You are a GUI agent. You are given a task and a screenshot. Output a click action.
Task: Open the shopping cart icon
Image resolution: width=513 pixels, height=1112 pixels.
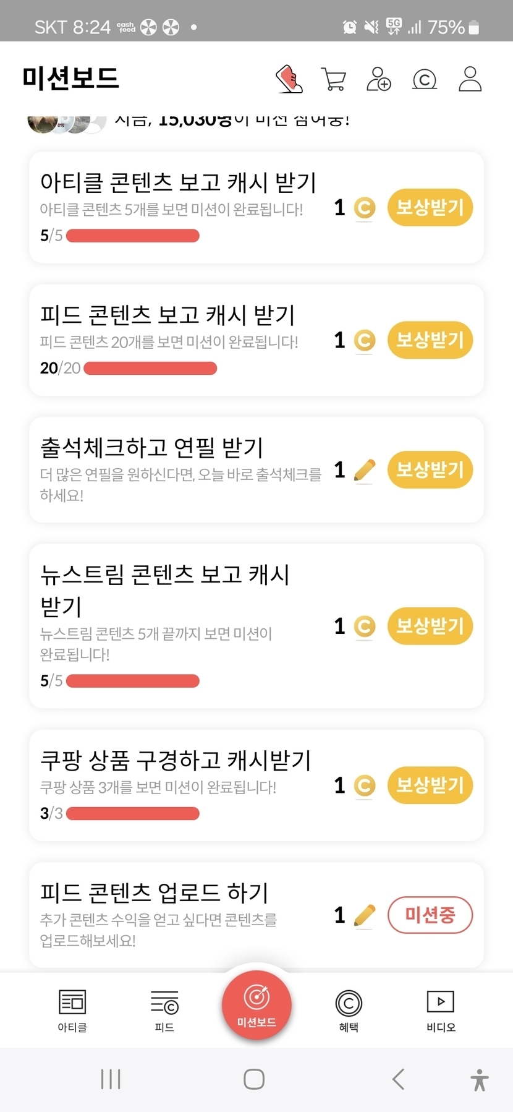tap(334, 79)
